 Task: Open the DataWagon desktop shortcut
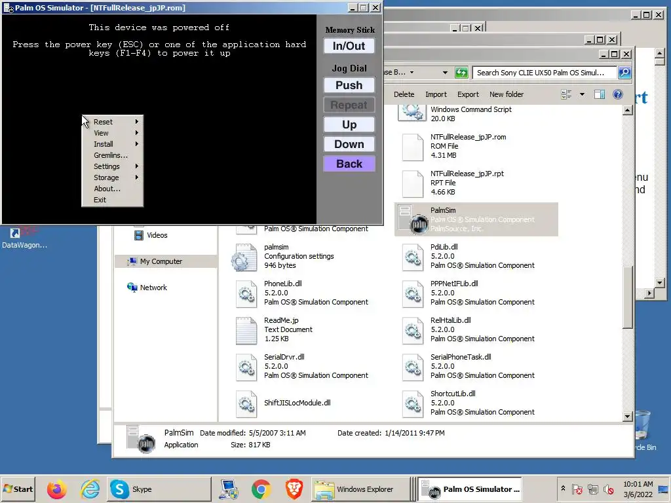coord(24,238)
